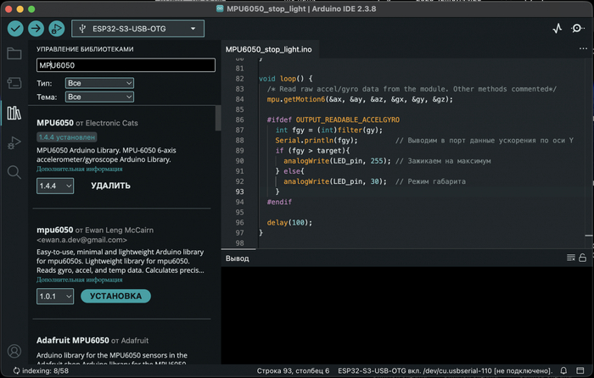Toggle the output scroll lock icon
The image size is (594, 378).
583,258
